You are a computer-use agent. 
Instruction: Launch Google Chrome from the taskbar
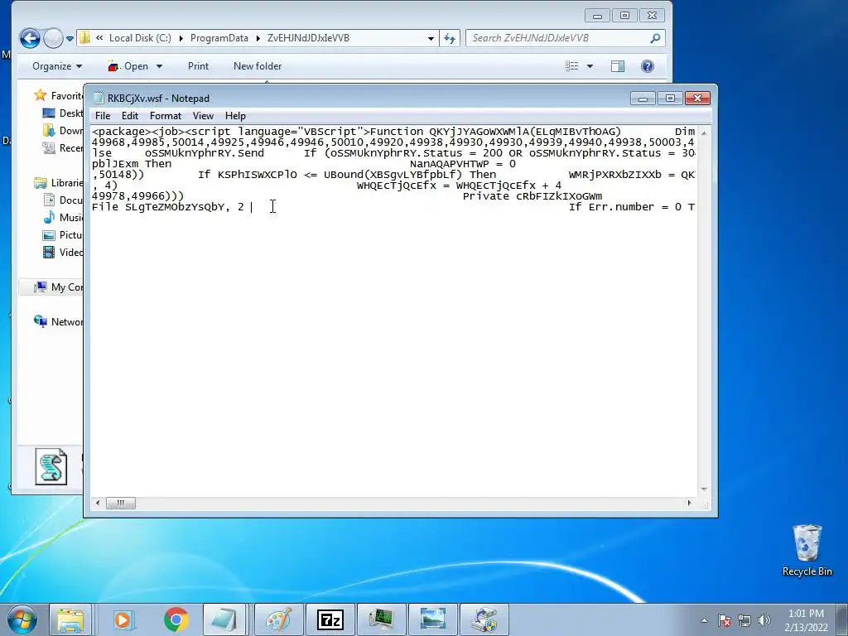(176, 619)
